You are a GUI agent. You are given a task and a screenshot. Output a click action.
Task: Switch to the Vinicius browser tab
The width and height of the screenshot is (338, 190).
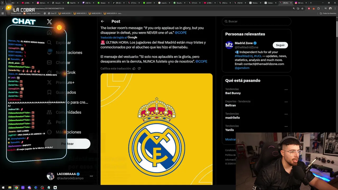(255, 3)
